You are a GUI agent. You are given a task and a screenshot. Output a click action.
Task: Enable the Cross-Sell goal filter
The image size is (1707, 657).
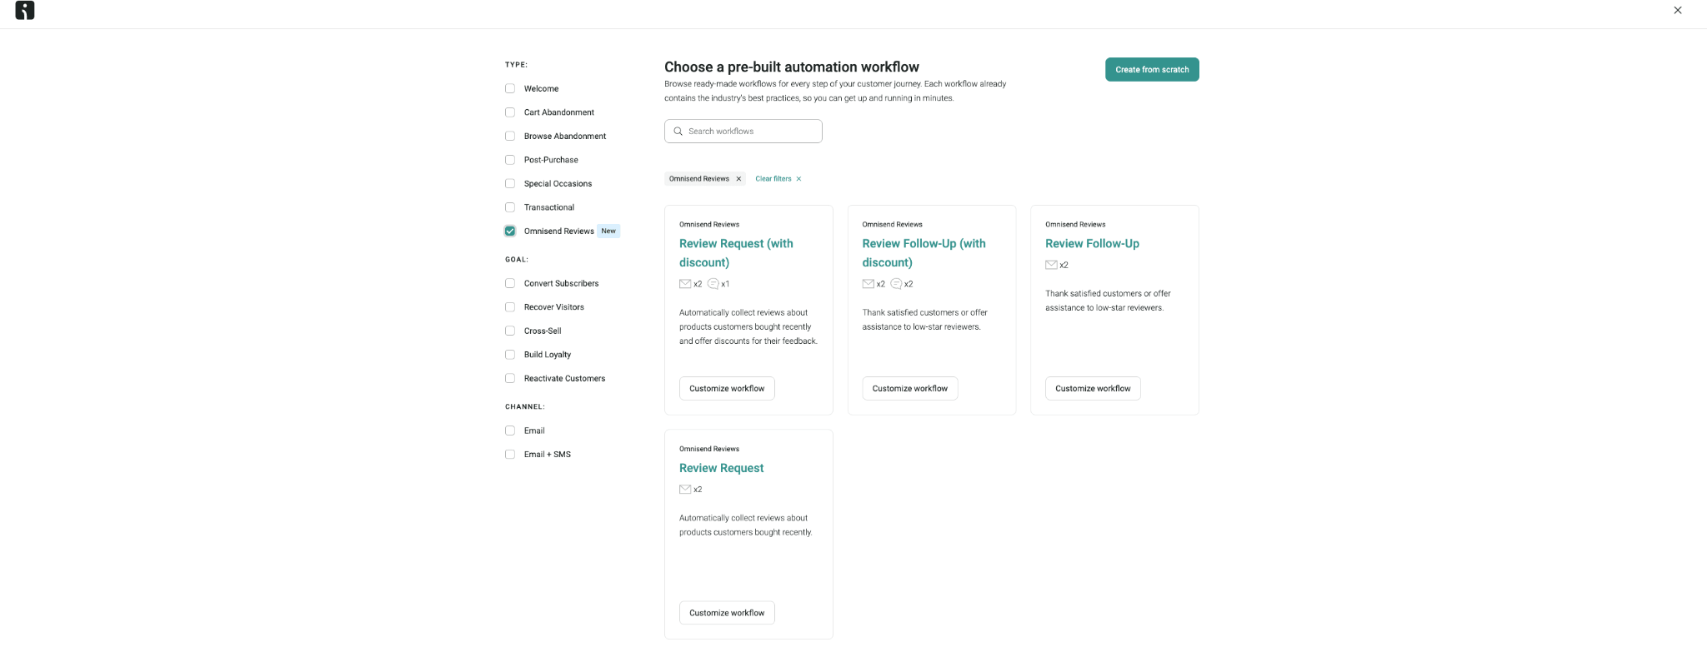[x=510, y=331]
